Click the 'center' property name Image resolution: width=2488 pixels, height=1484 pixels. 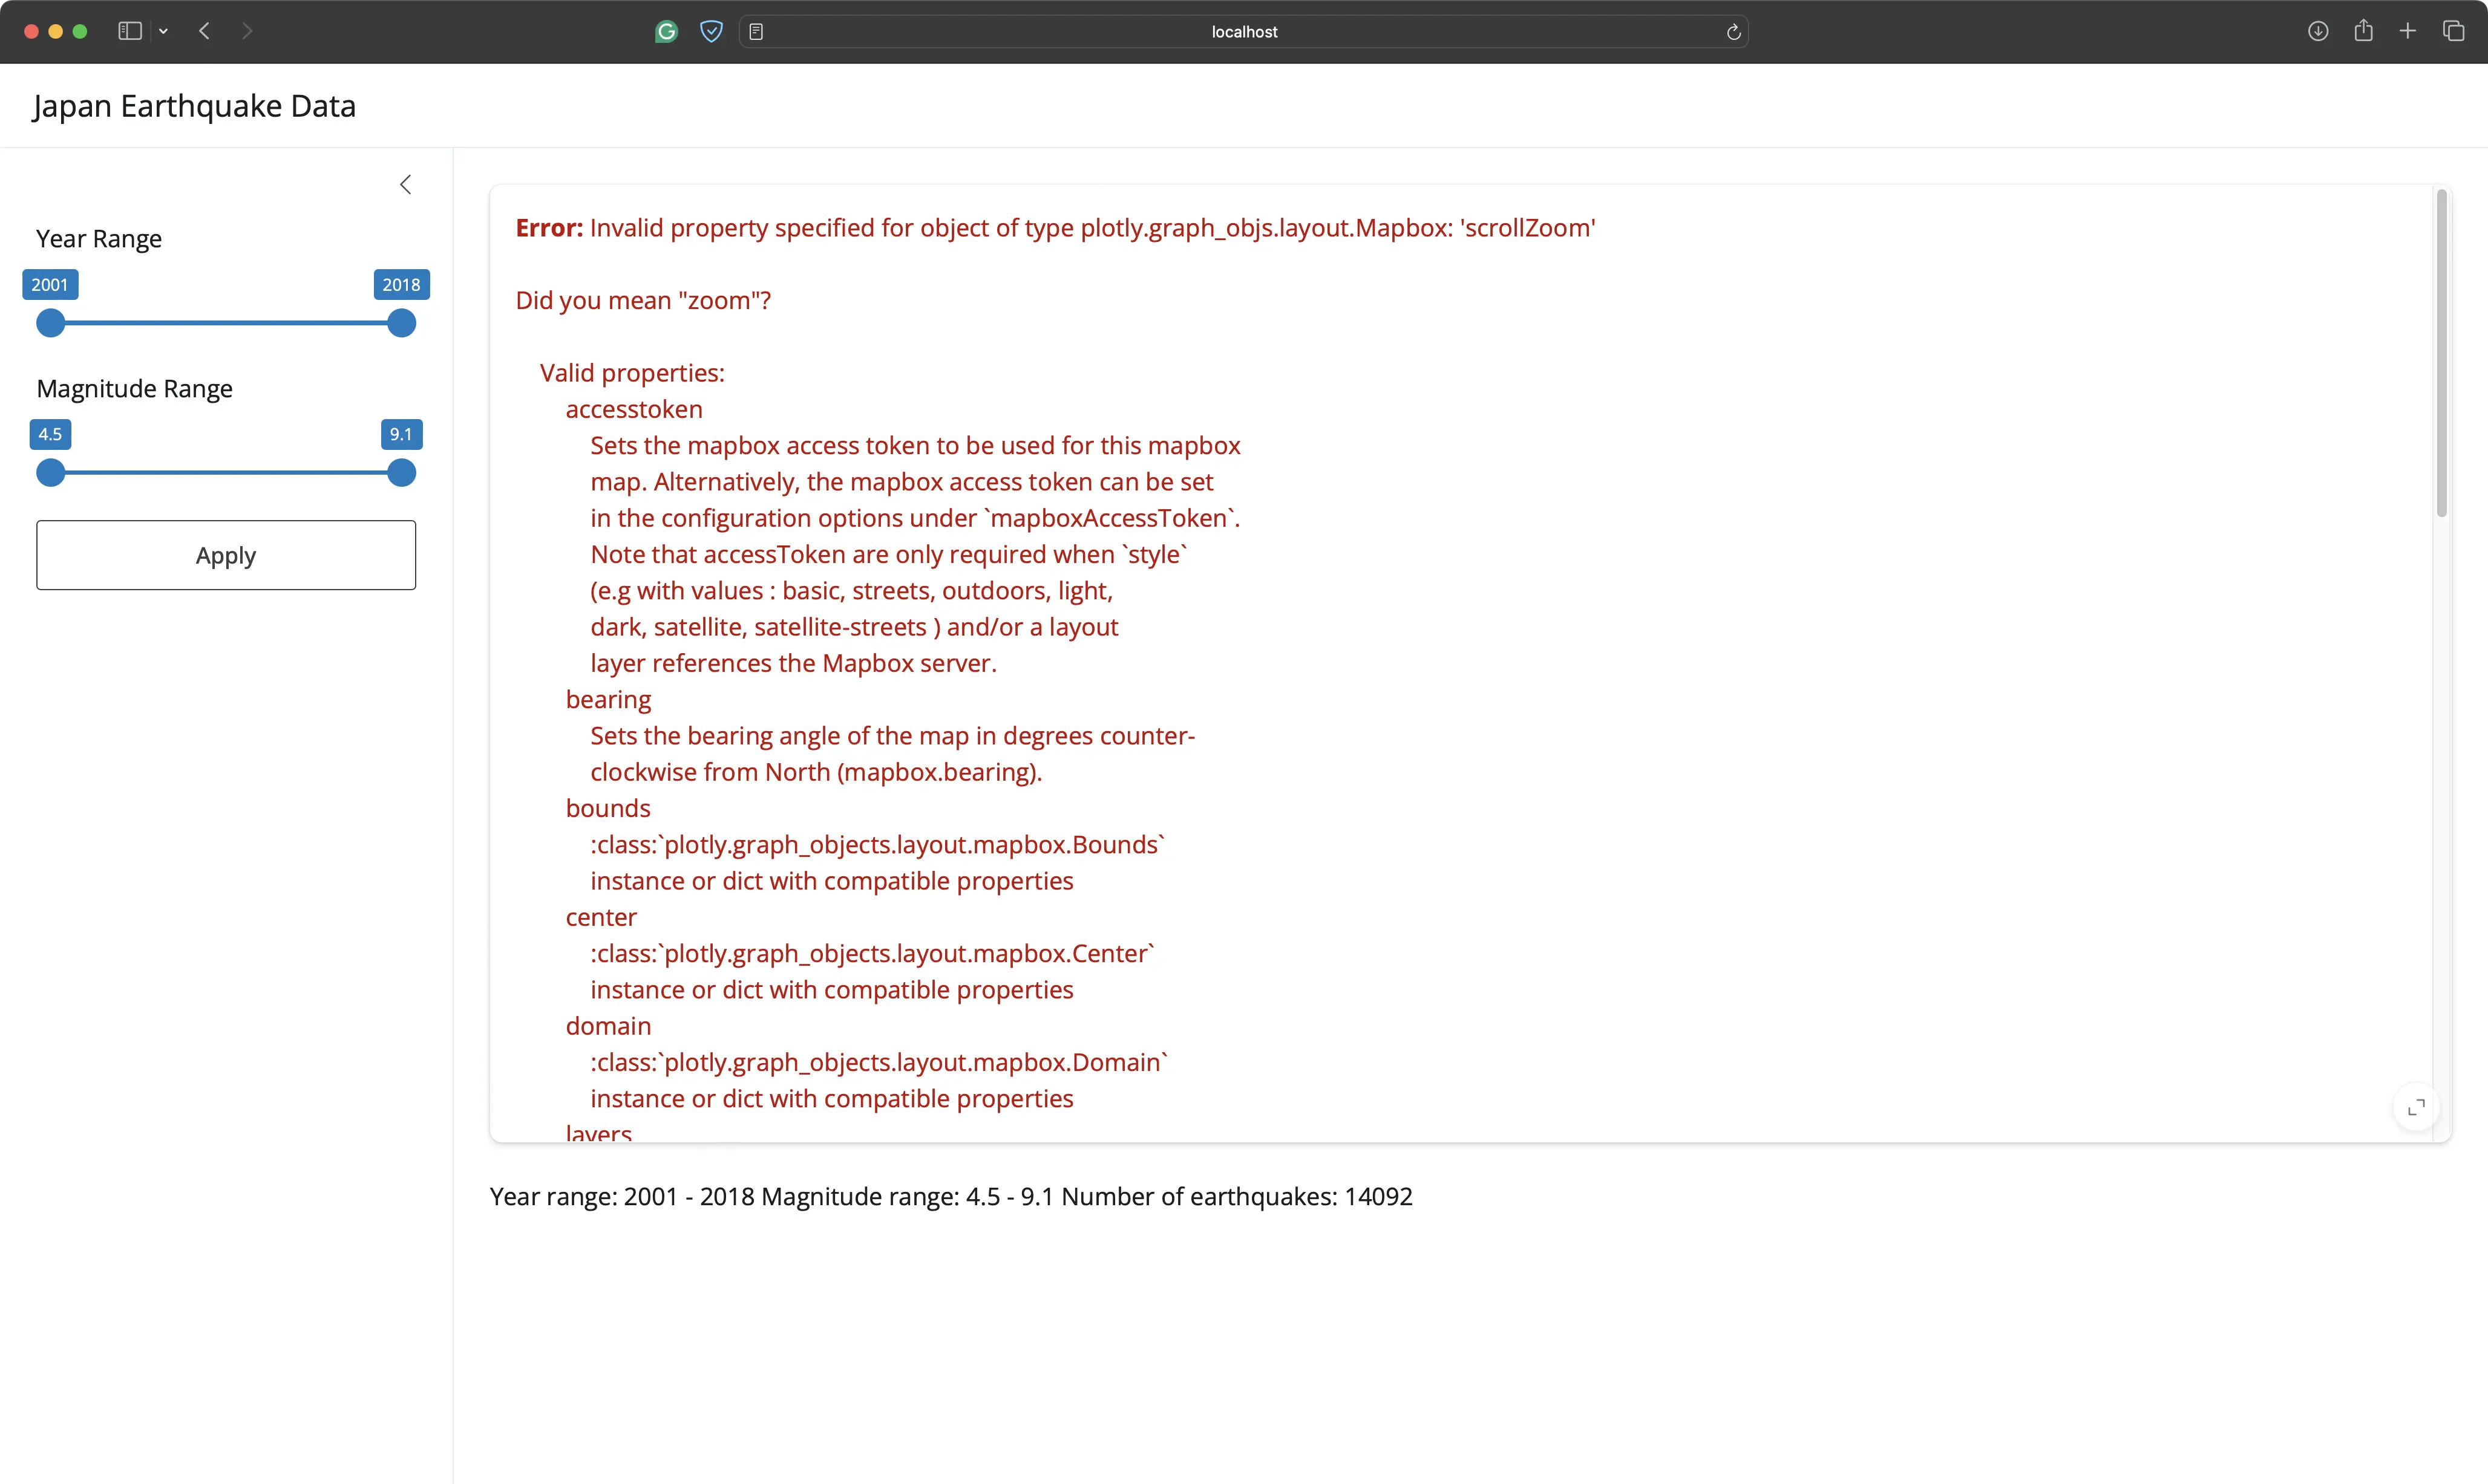601,917
